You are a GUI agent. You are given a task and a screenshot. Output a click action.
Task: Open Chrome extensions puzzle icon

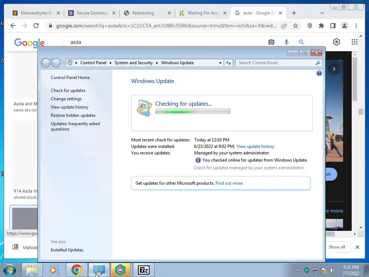click(x=321, y=26)
